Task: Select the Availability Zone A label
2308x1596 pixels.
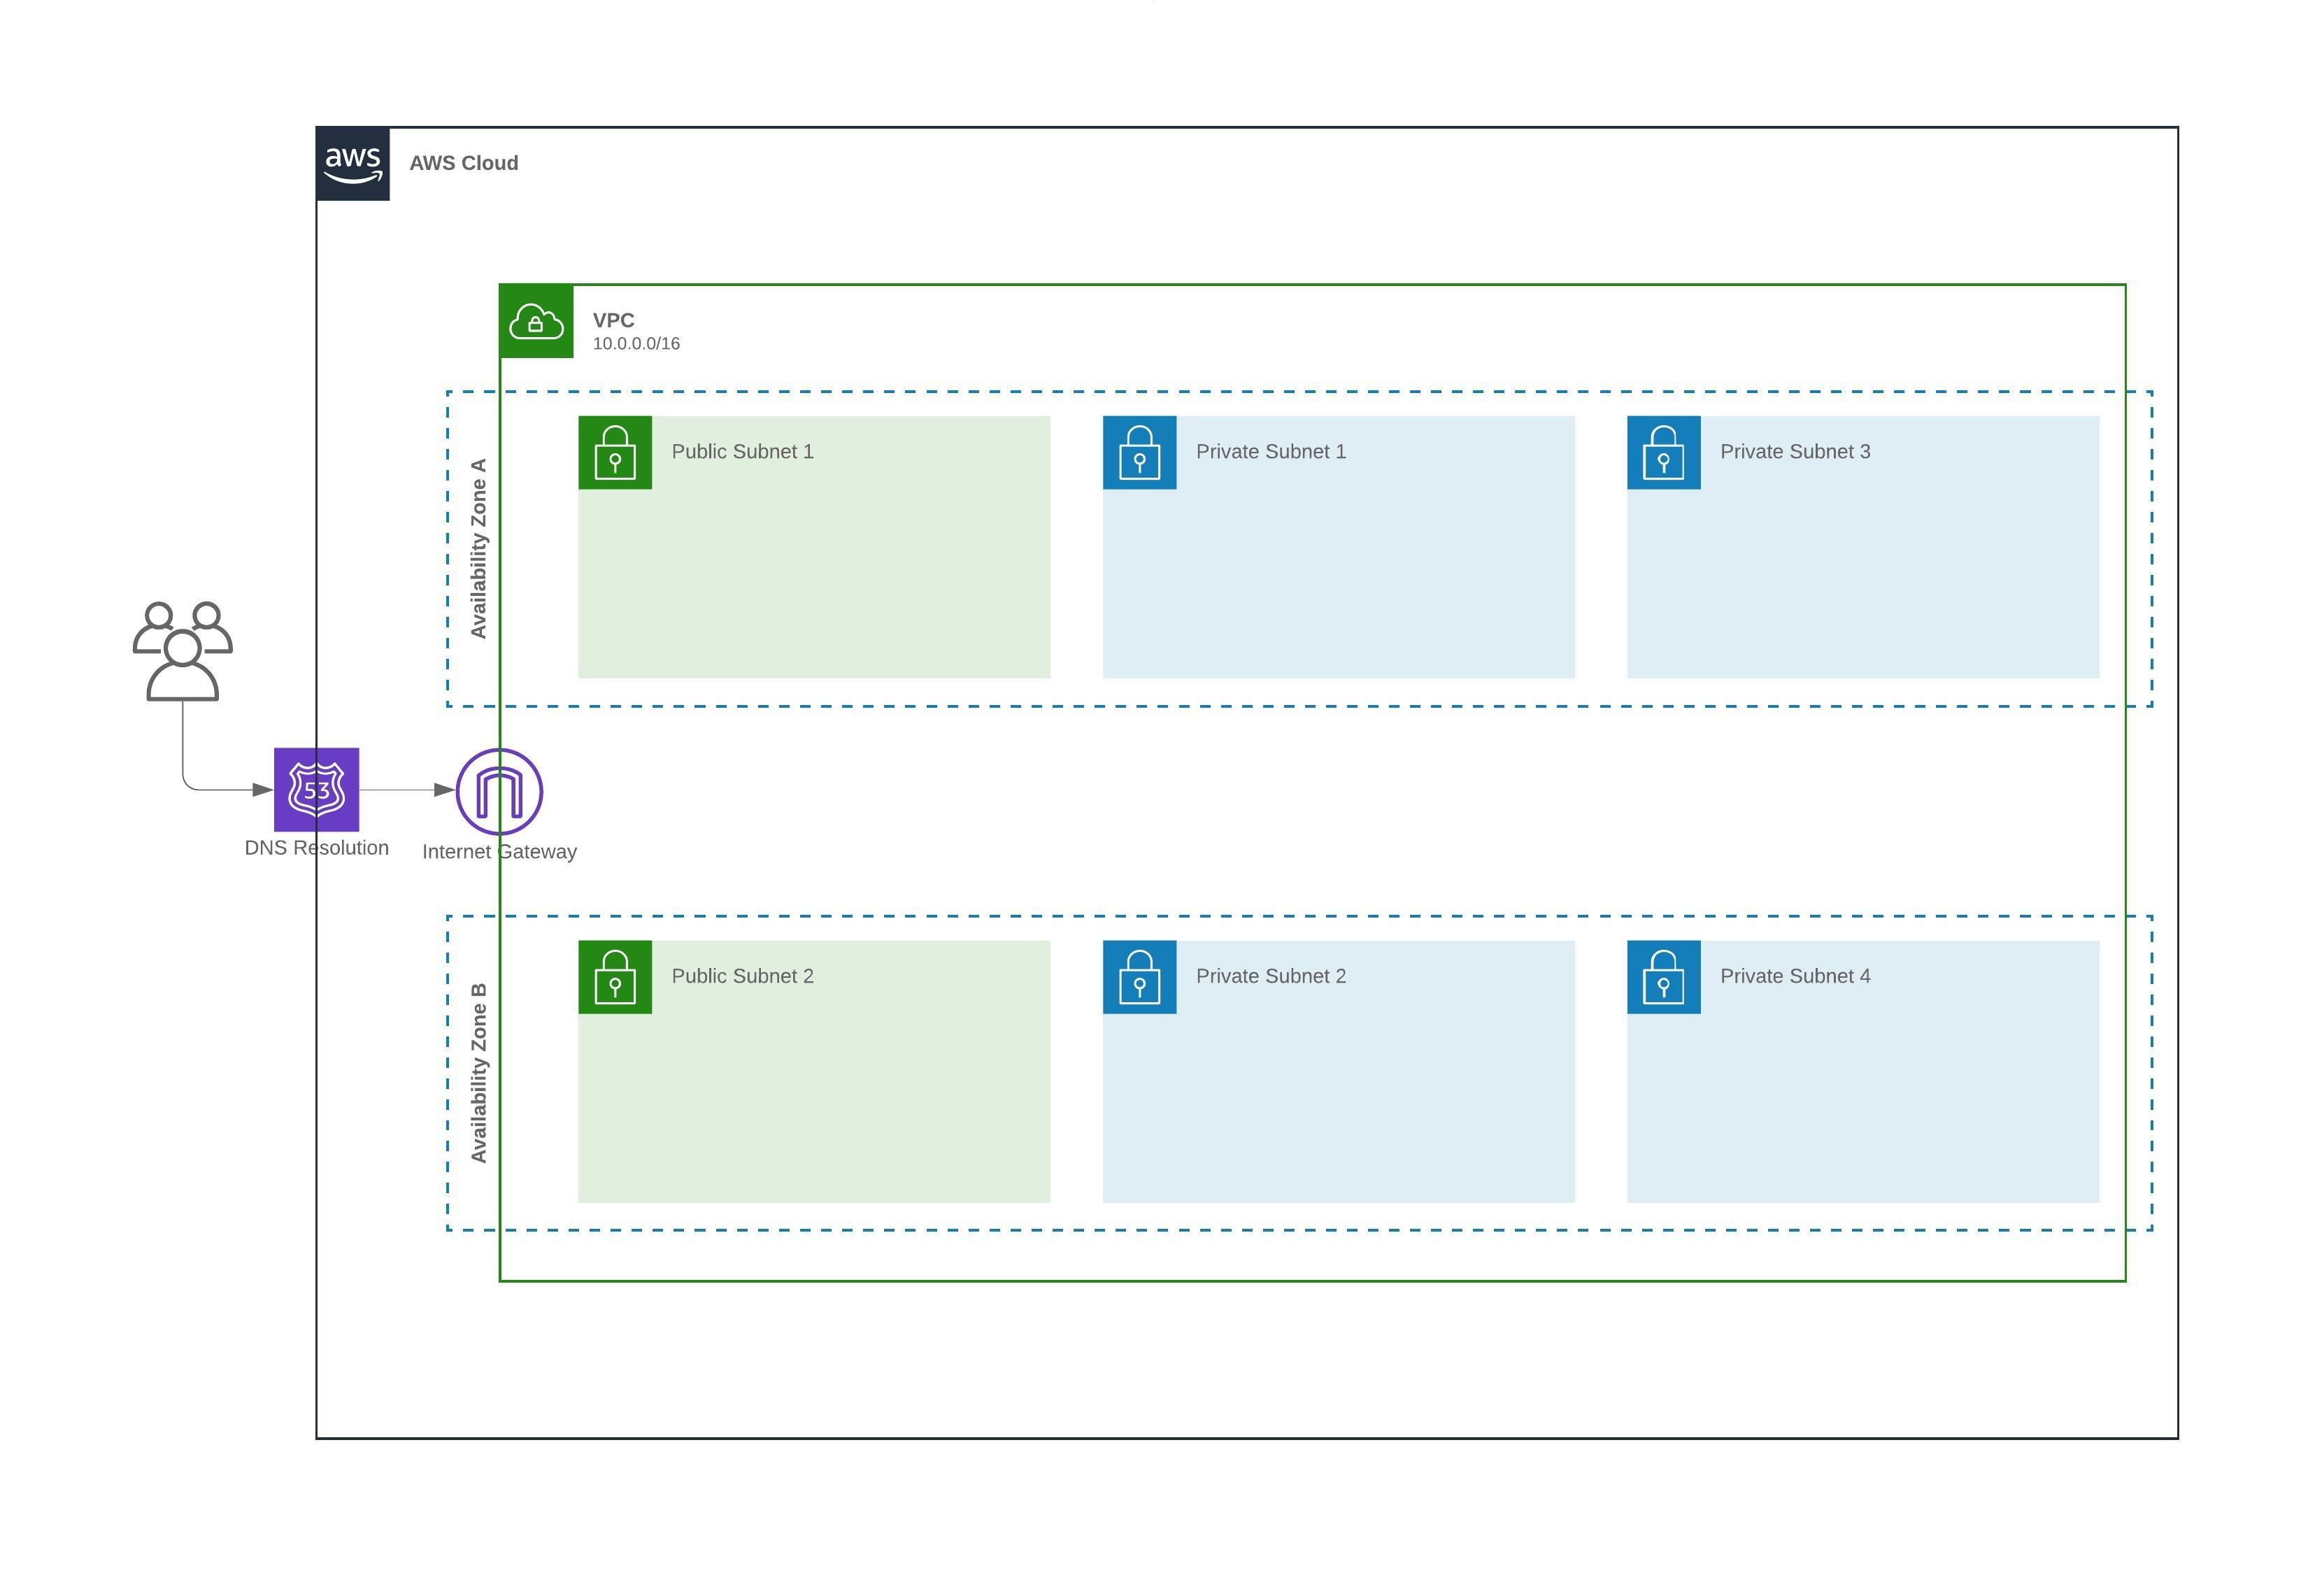Action: (479, 548)
